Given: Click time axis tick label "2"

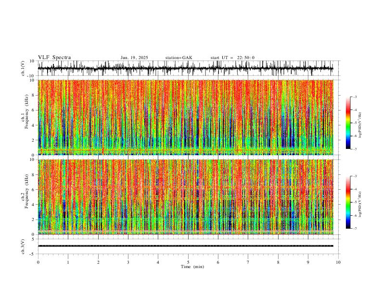Looking at the screenshot, I should tap(98, 262).
